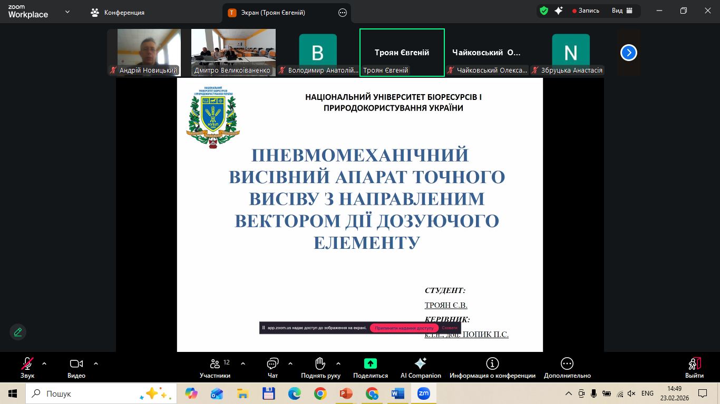Image resolution: width=720 pixels, height=404 pixels.
Task: Open the floppy disk app on the taskbar
Action: coord(268,393)
